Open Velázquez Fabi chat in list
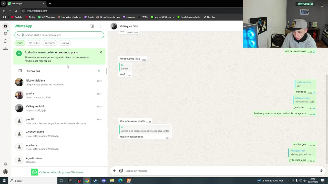The image size is (328, 184). 59,108
